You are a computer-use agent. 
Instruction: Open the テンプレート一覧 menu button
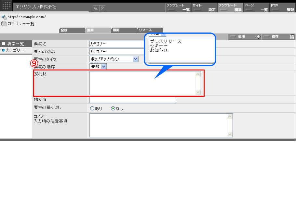[178, 7]
